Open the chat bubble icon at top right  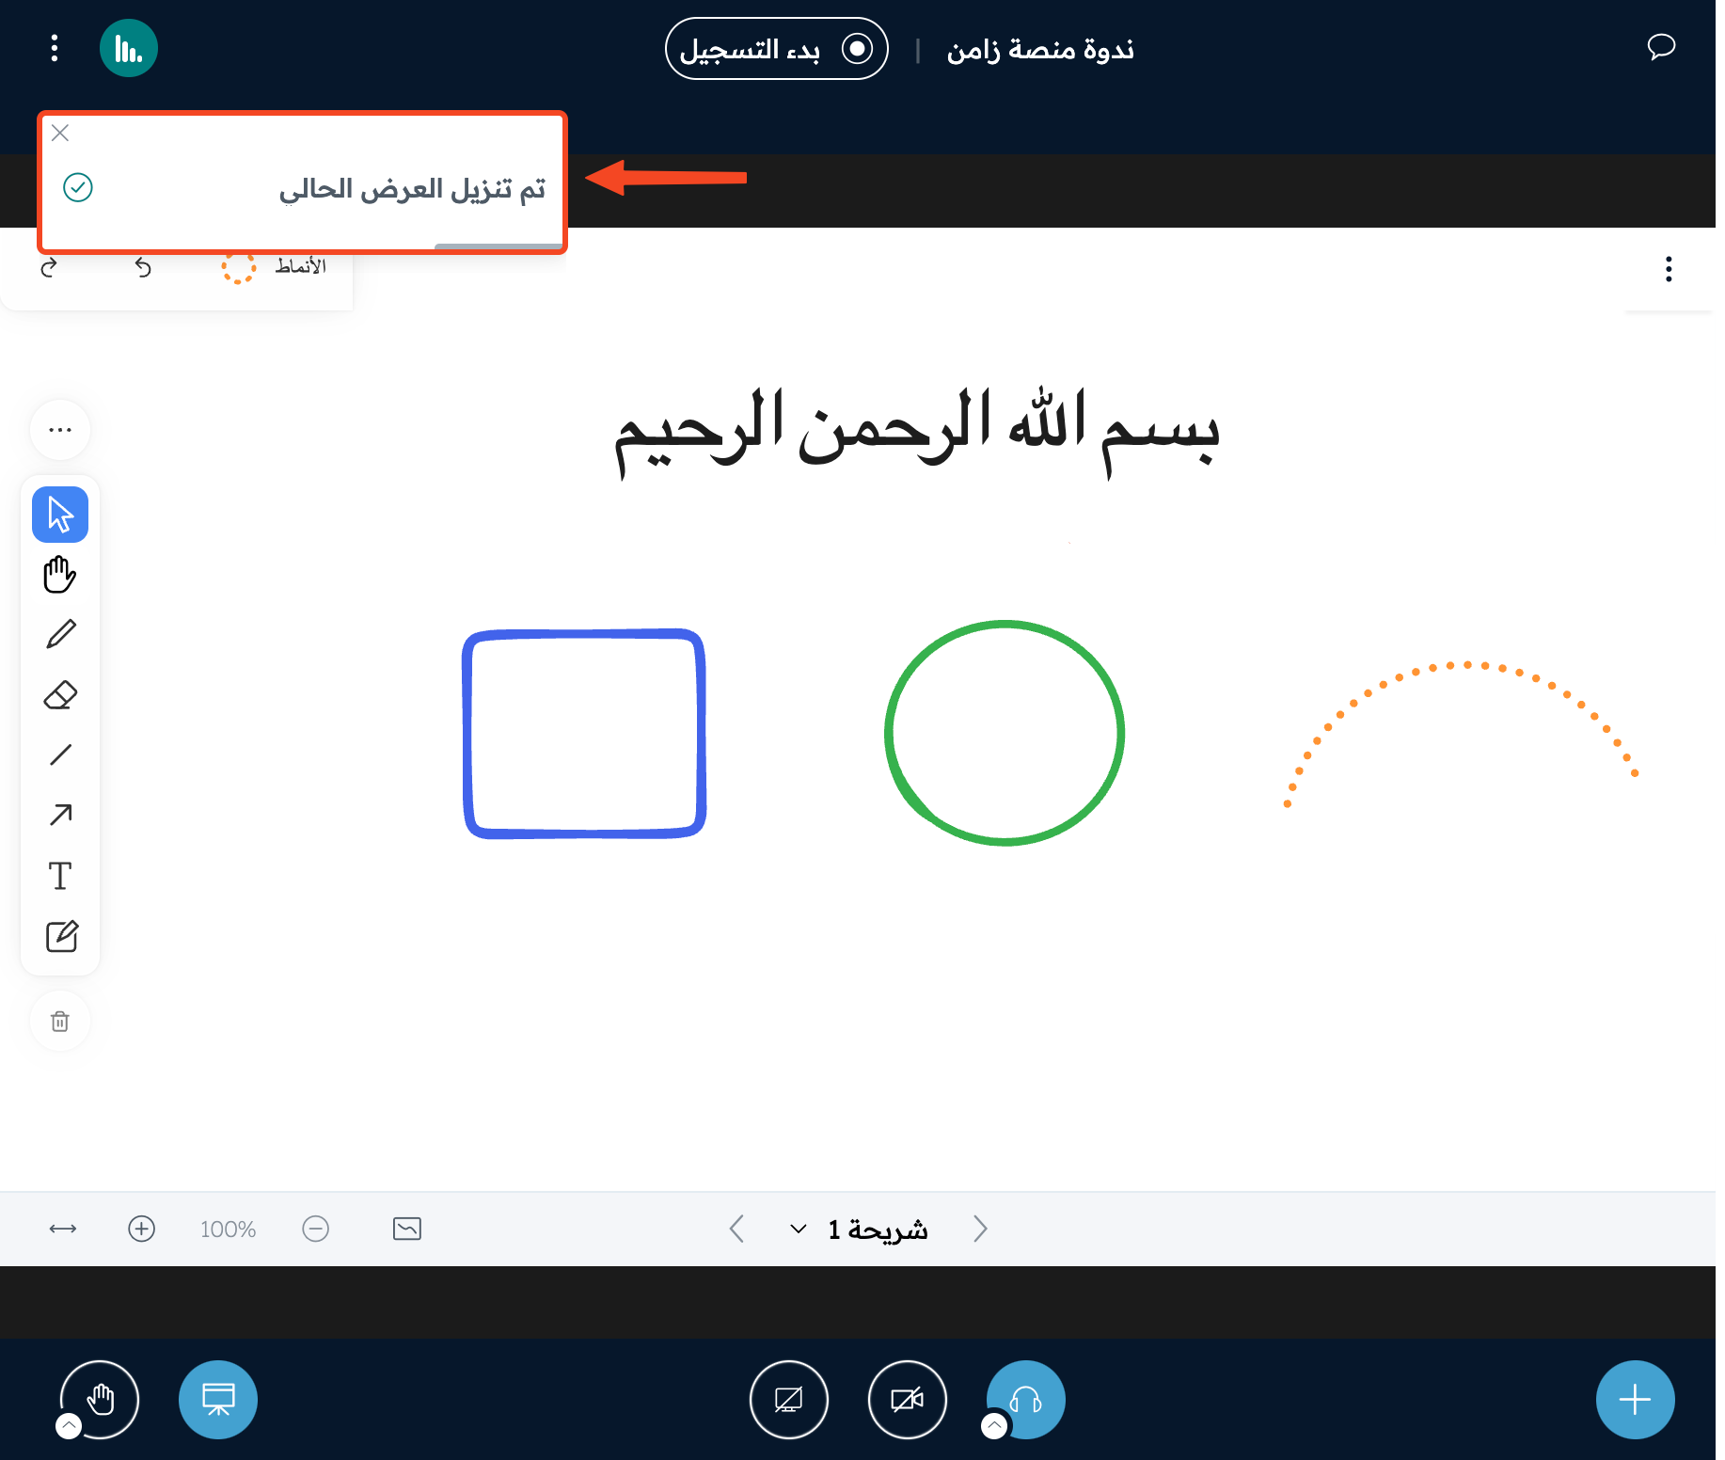pos(1661,47)
